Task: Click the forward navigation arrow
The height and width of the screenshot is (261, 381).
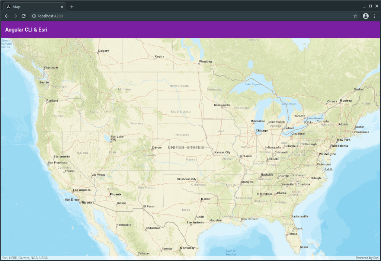Action: coord(15,16)
